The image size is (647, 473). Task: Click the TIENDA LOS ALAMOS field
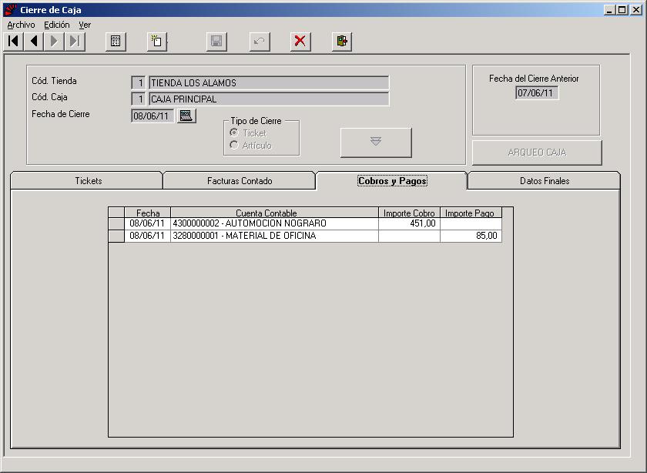pyautogui.click(x=269, y=82)
